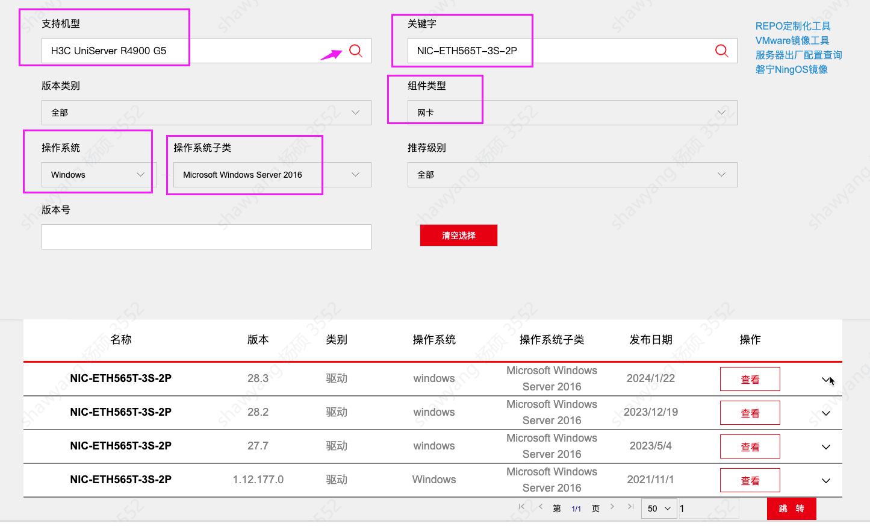The image size is (870, 529).
Task: Go to previous page arrow icon
Action: tap(541, 506)
